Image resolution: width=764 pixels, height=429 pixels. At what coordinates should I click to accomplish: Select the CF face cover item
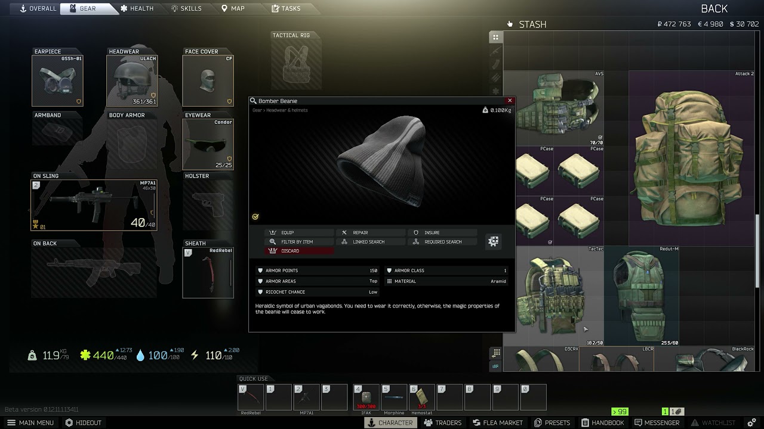(x=208, y=81)
